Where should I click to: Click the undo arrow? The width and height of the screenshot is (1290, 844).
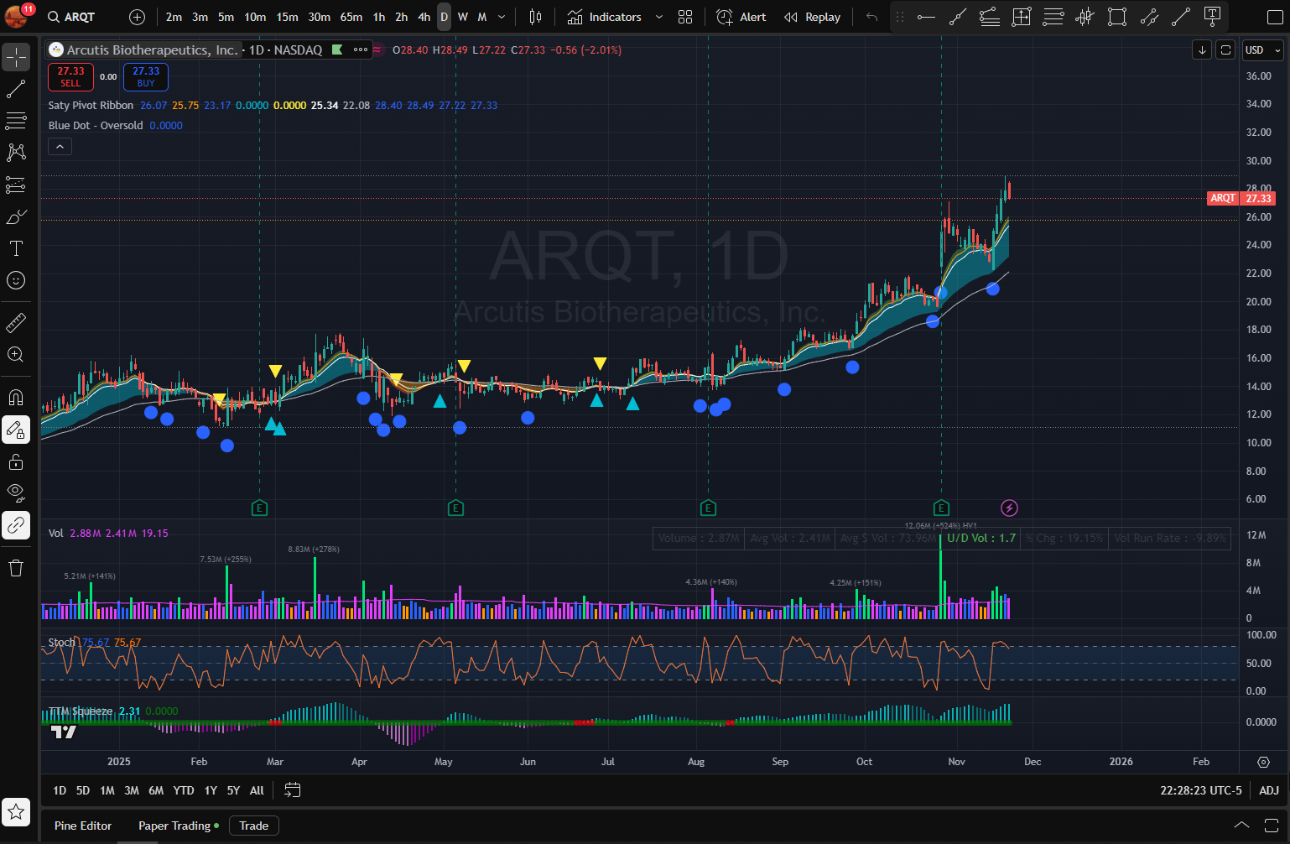click(x=872, y=17)
